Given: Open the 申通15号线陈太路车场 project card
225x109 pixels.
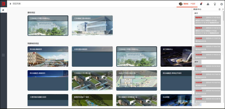Looking at the screenshot, I should click(137, 80).
